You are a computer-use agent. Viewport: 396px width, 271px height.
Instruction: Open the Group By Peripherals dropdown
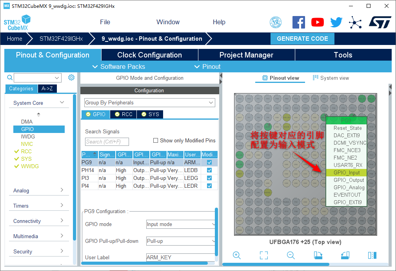[149, 102]
